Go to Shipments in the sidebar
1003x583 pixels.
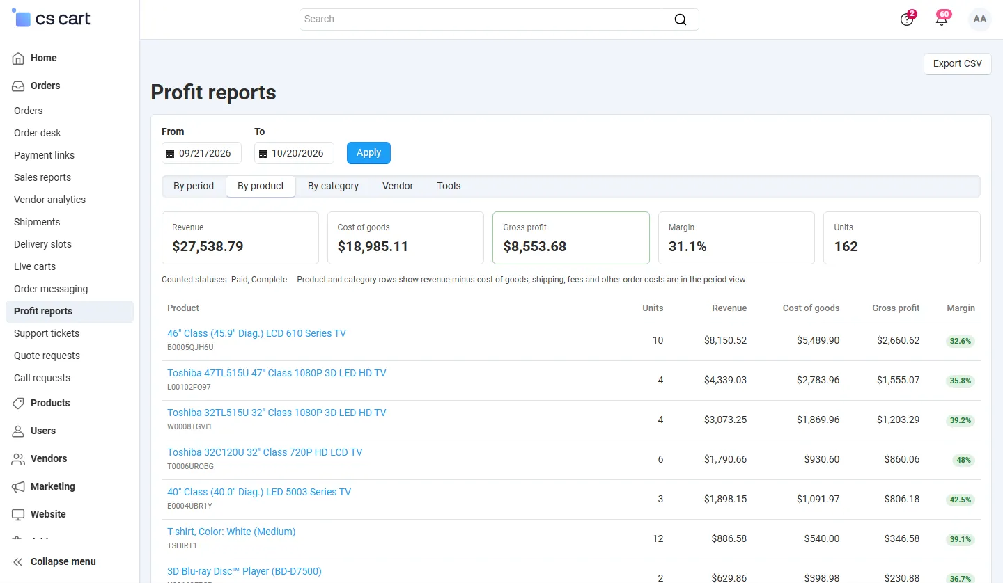click(x=37, y=222)
